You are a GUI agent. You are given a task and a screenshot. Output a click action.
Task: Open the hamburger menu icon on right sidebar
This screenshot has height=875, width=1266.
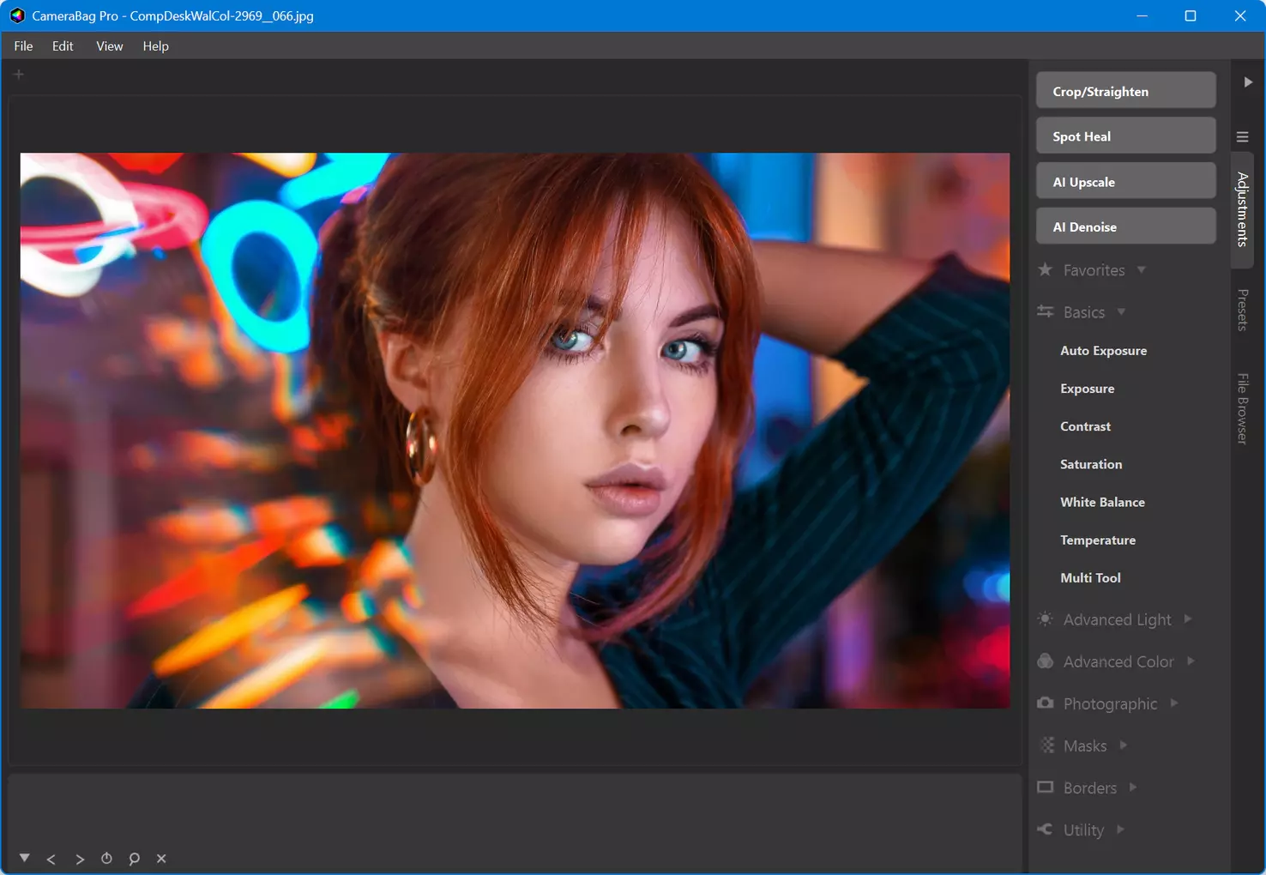(x=1242, y=136)
